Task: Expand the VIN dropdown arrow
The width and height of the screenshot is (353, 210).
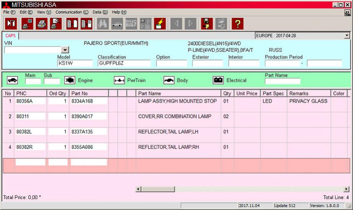Action: click(65, 50)
